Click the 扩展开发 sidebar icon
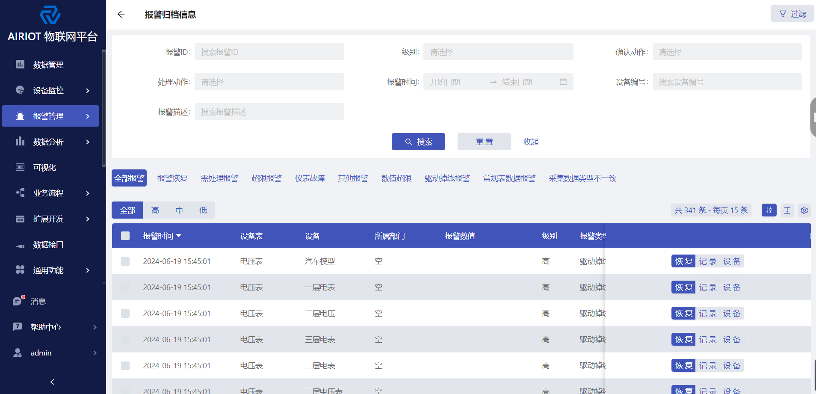816x394 pixels. click(x=20, y=219)
